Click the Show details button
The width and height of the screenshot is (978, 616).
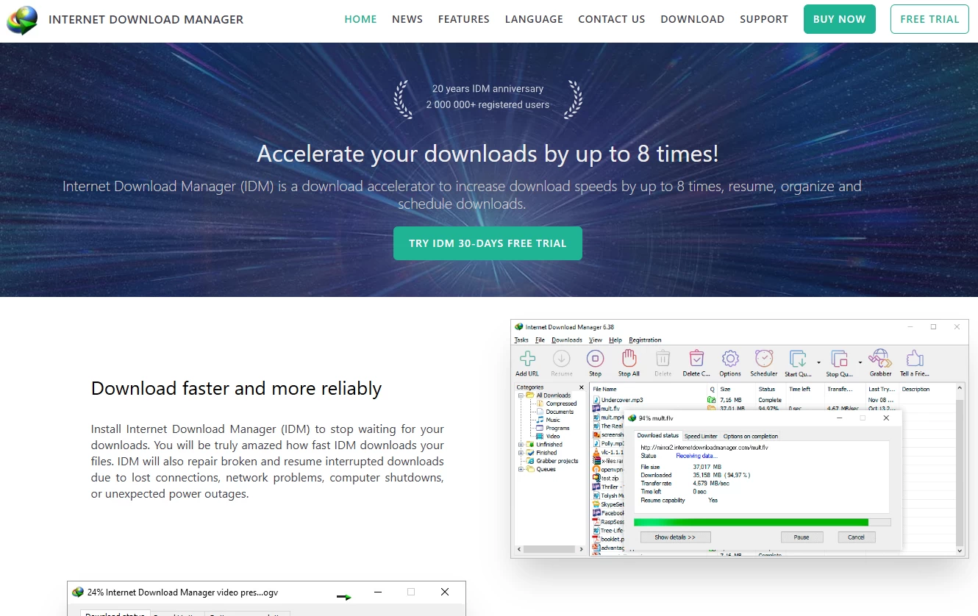[x=674, y=537]
